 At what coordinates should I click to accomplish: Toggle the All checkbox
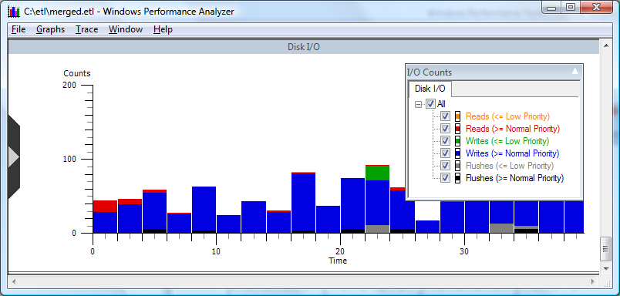tap(431, 104)
